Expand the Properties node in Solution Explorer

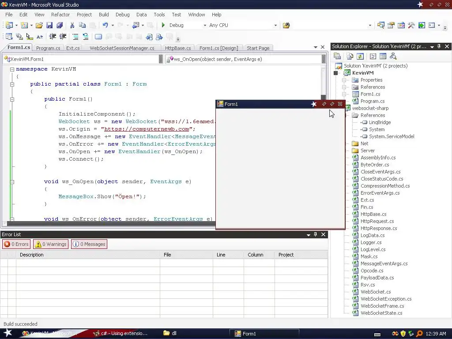[x=344, y=80]
